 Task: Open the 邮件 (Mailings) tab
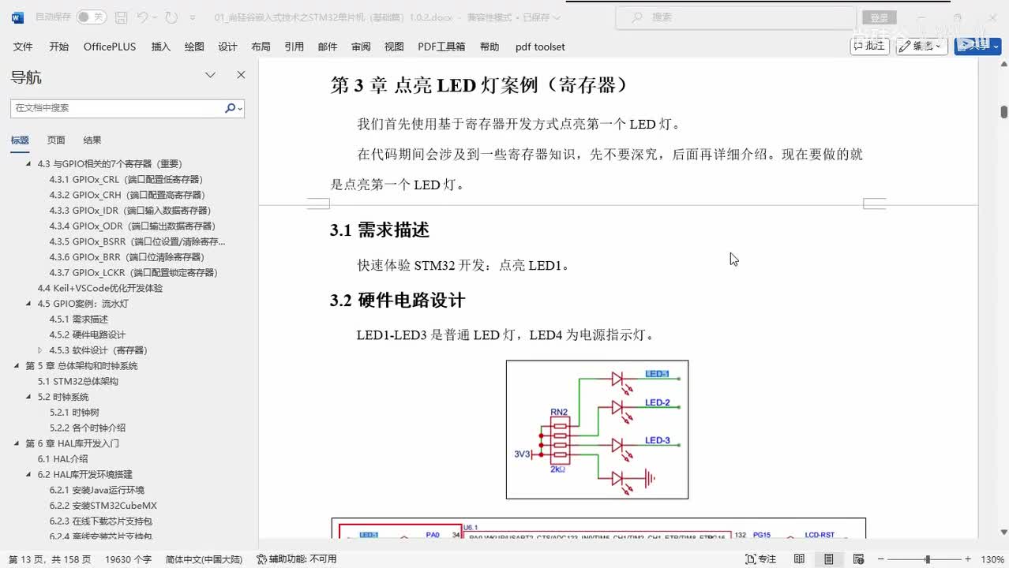[x=328, y=47]
